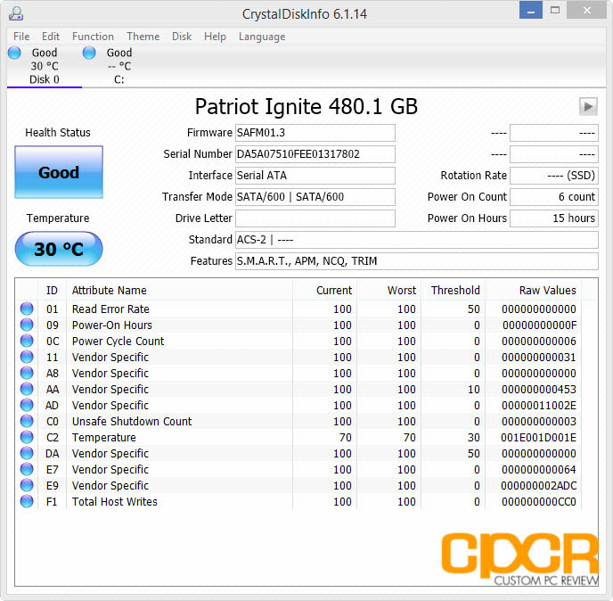Viewport: 613px width, 601px height.
Task: Click status orb for attribute E9
Action: 27,485
